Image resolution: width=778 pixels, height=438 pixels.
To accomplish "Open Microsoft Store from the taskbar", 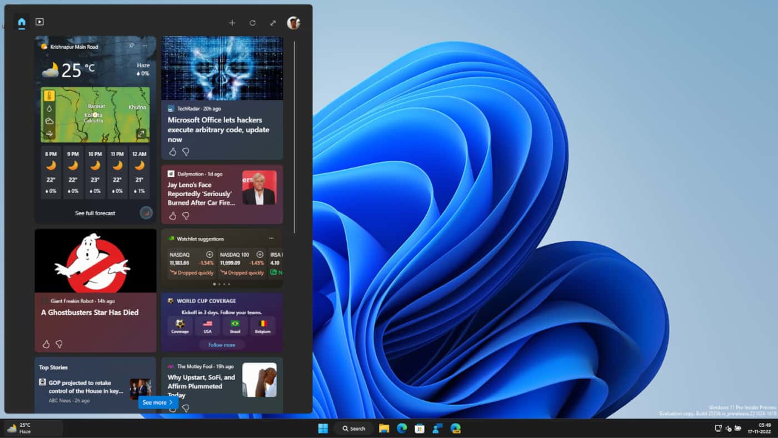I will point(420,428).
